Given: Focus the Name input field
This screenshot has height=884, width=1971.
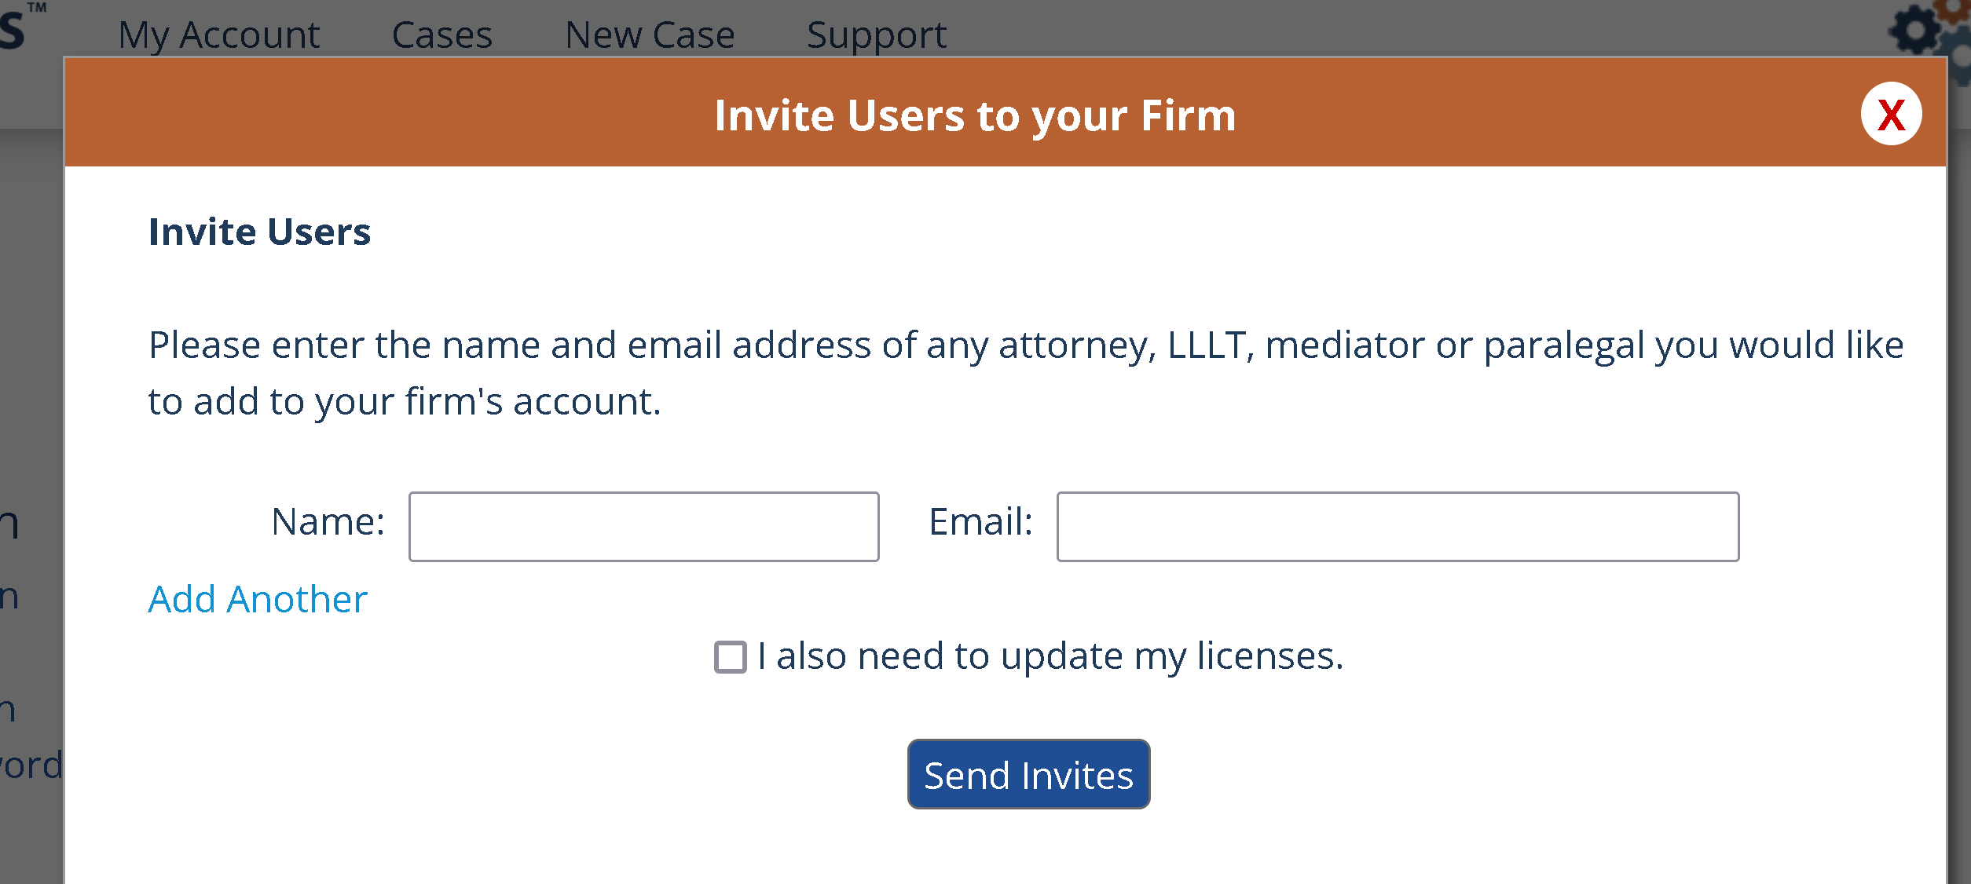Looking at the screenshot, I should [643, 526].
